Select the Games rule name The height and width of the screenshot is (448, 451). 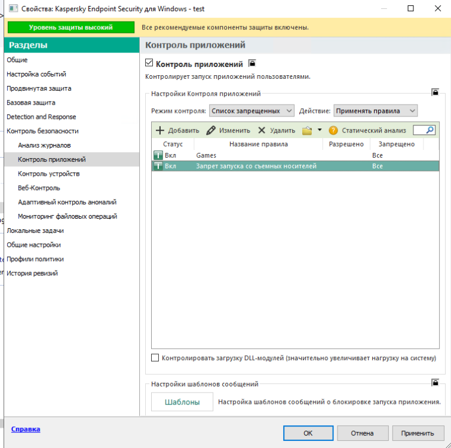point(206,155)
